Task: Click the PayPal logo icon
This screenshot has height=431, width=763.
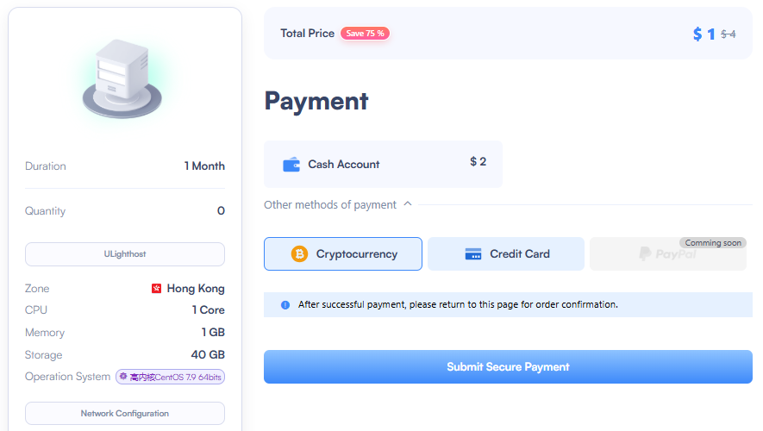Action: [x=645, y=254]
